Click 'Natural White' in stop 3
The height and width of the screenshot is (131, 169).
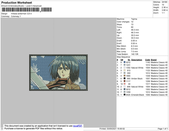pos(137,68)
